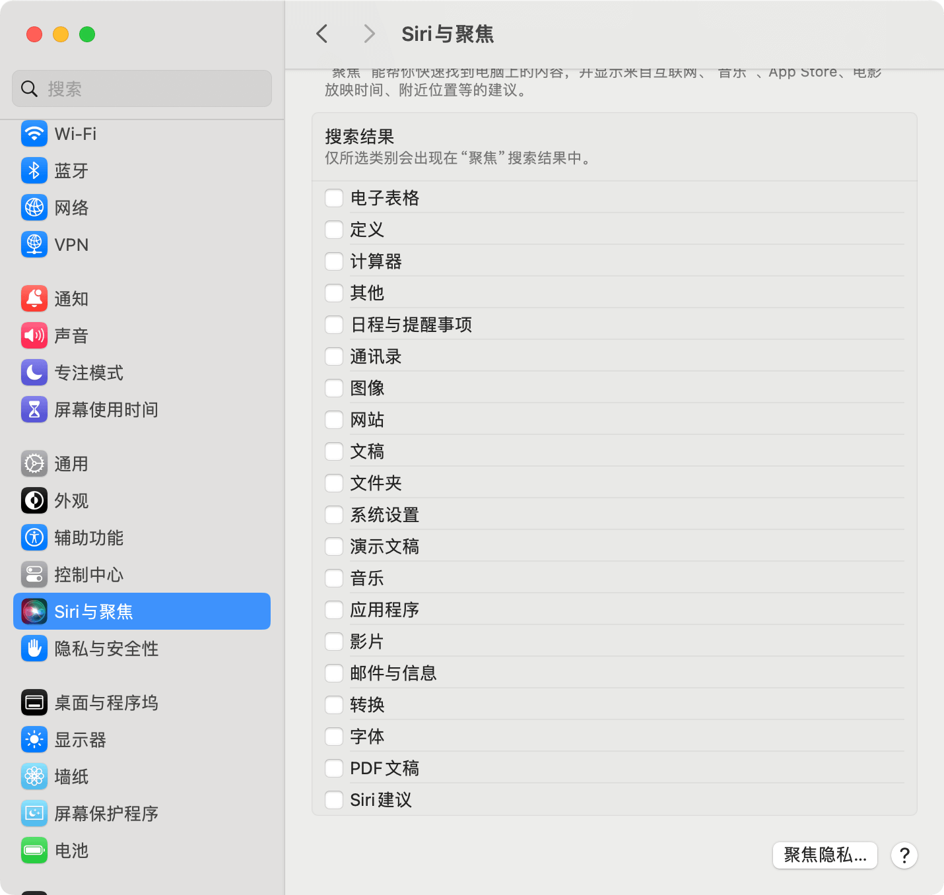The height and width of the screenshot is (895, 944).
Task: Check the 转换 search category
Action: 334,705
